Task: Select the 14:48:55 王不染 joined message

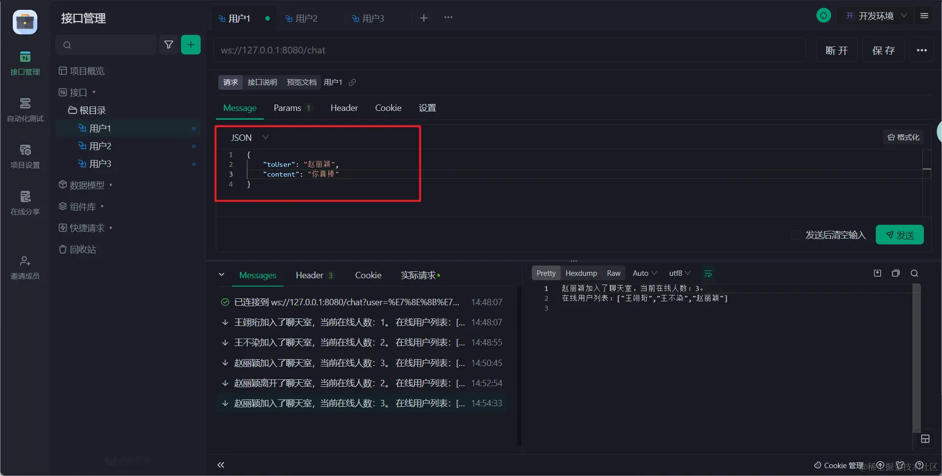Action: click(362, 343)
